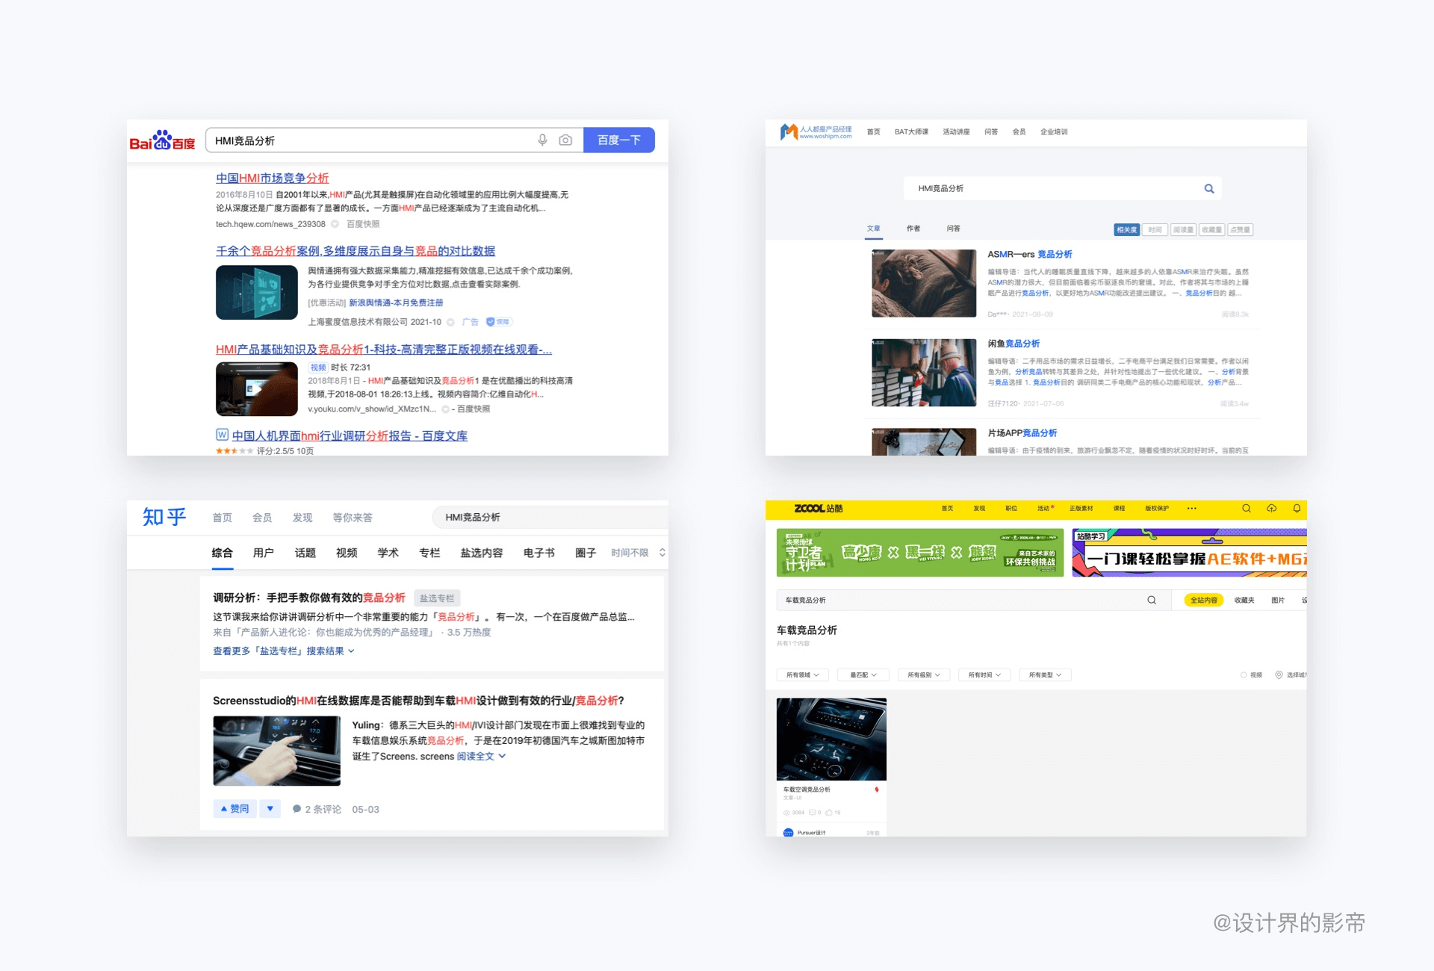Open 闲鱼竞品分析 article title

tap(1014, 344)
